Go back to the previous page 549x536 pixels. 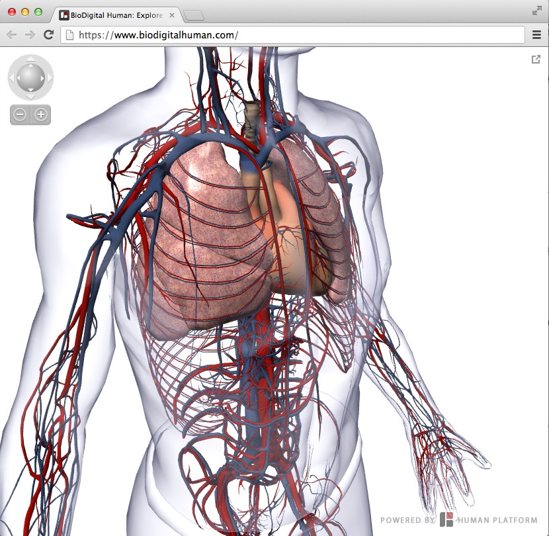click(x=12, y=35)
